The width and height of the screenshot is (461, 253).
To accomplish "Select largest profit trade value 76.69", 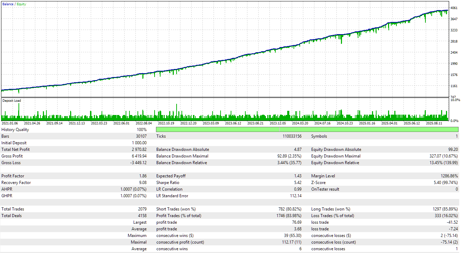I will [297, 222].
